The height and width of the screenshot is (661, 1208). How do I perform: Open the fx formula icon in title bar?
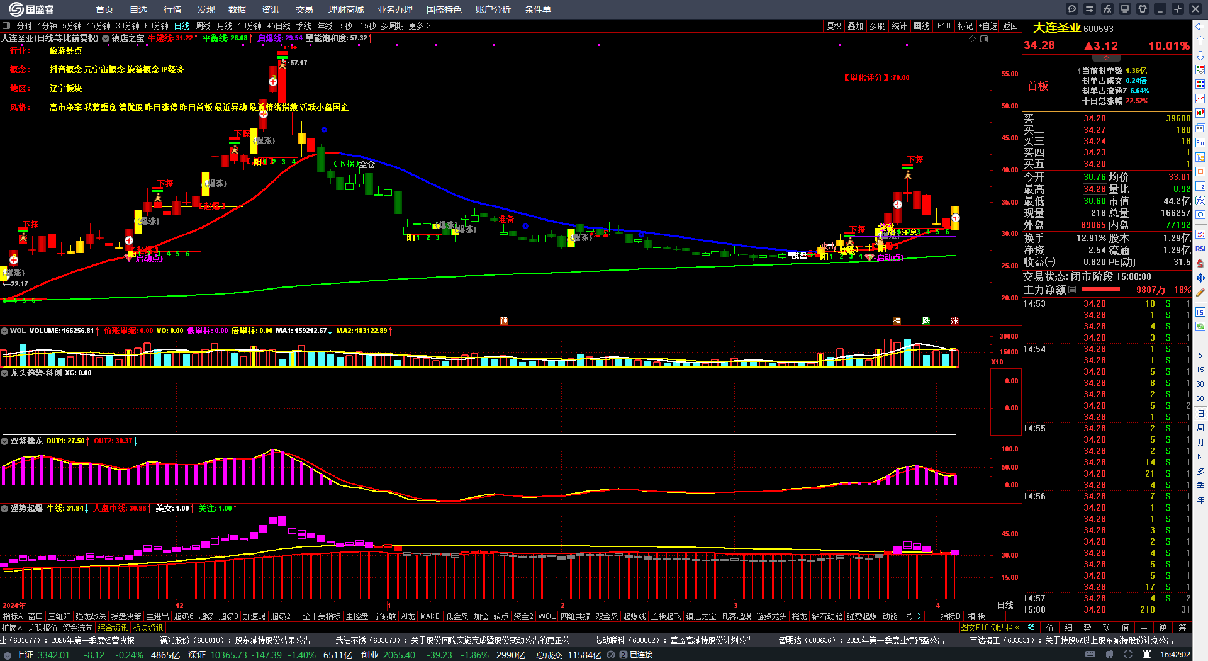point(1107,9)
